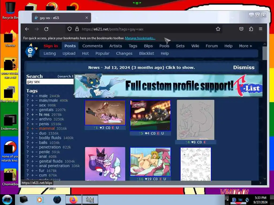Click the news 'Click to show' text
Screen dimensions: 274x205
click(x=180, y=68)
